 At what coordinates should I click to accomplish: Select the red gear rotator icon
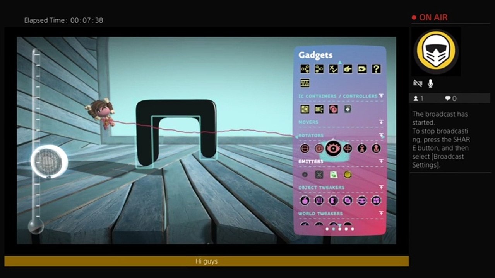click(319, 148)
